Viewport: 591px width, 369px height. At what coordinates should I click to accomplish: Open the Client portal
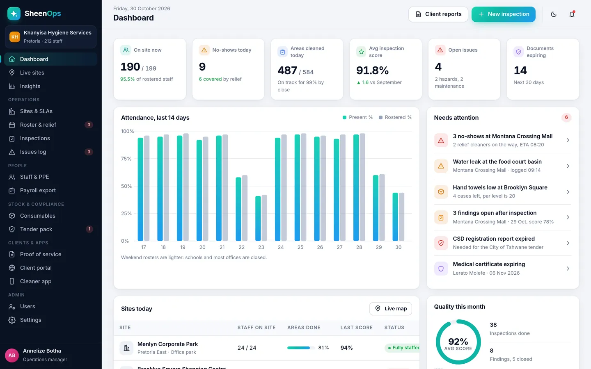(x=51, y=268)
